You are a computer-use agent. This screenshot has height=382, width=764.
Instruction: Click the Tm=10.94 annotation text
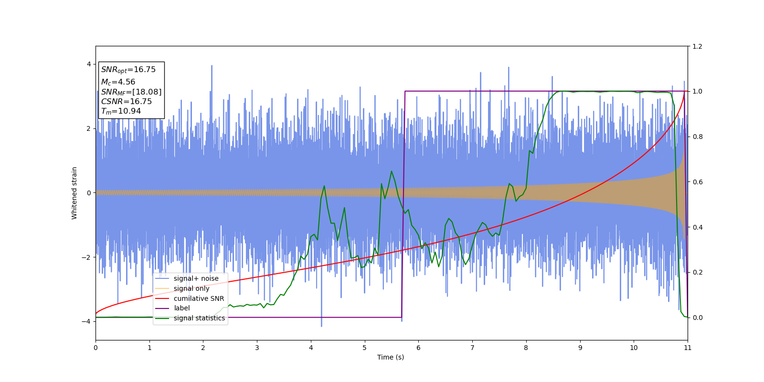(121, 111)
